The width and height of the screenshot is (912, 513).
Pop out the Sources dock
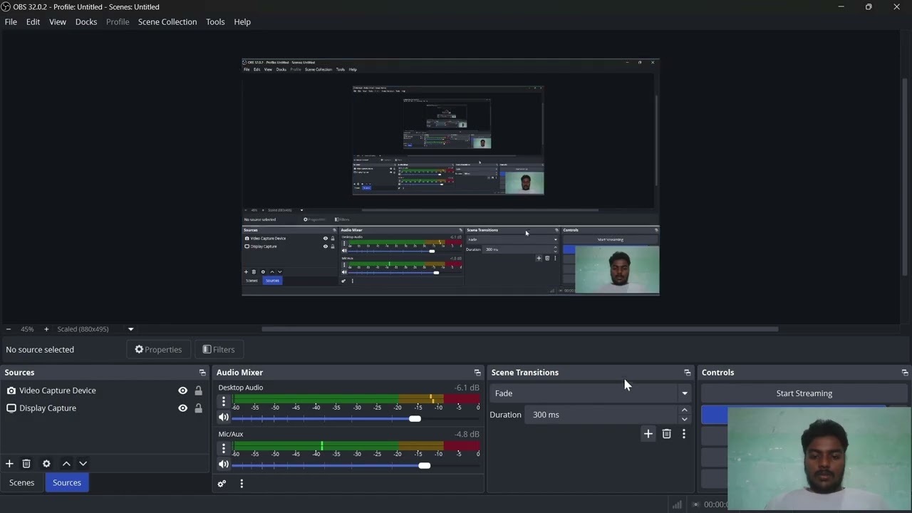click(x=202, y=373)
